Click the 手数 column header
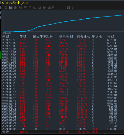 [23, 37]
